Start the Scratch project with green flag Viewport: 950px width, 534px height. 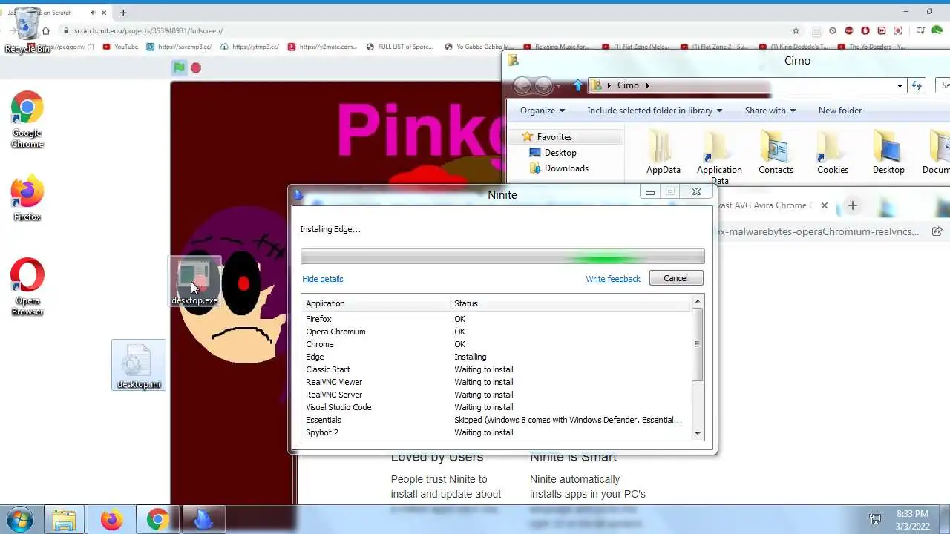(179, 67)
